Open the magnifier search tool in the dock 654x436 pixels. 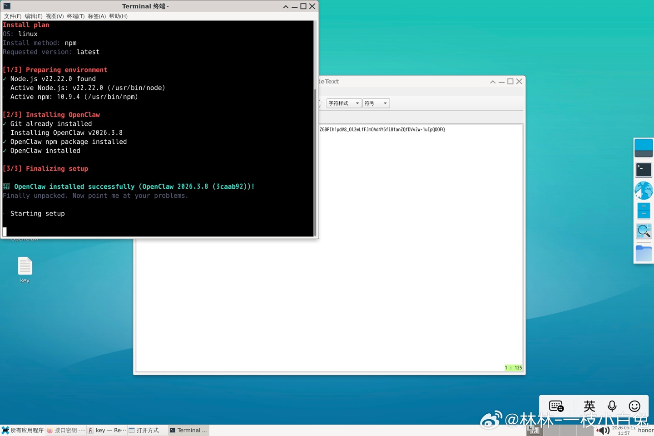643,231
